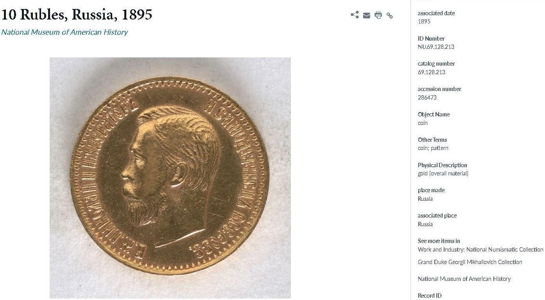545x300 pixels.
Task: Open the 10 Rubles gold coin image
Action: click(170, 178)
